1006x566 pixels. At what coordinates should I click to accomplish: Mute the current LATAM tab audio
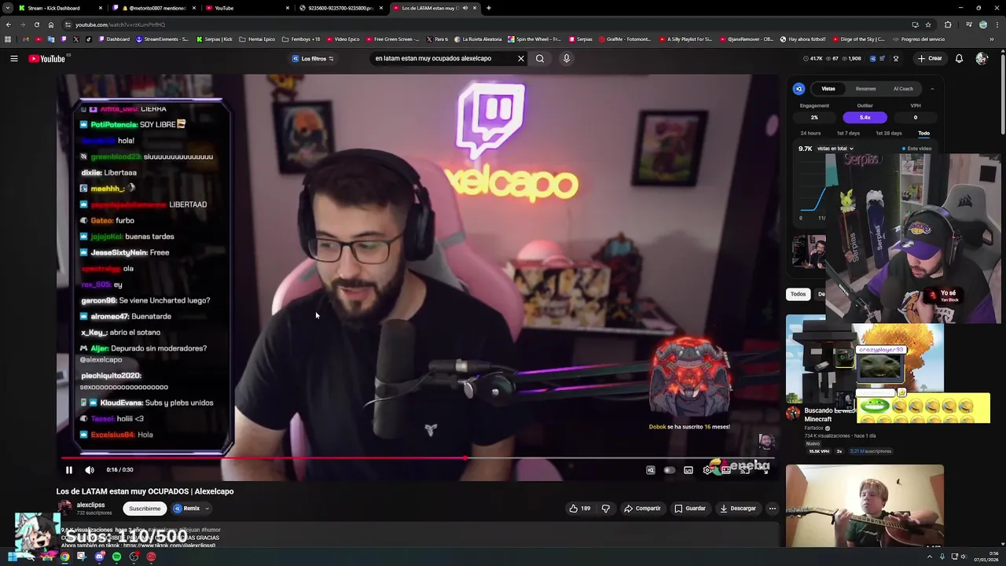pos(464,8)
